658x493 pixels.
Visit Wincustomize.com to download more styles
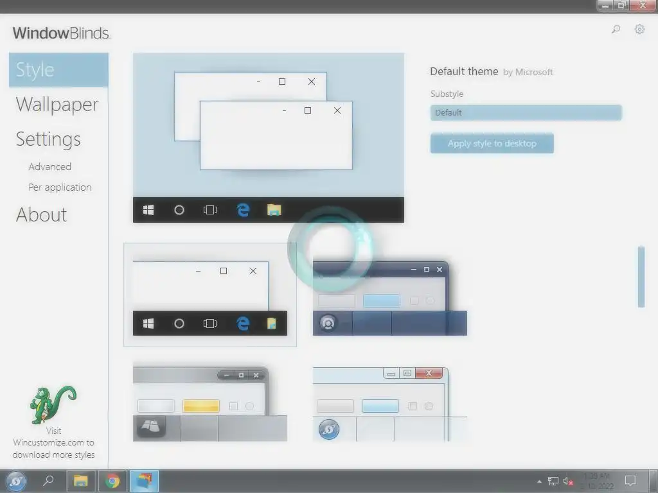pyautogui.click(x=53, y=443)
